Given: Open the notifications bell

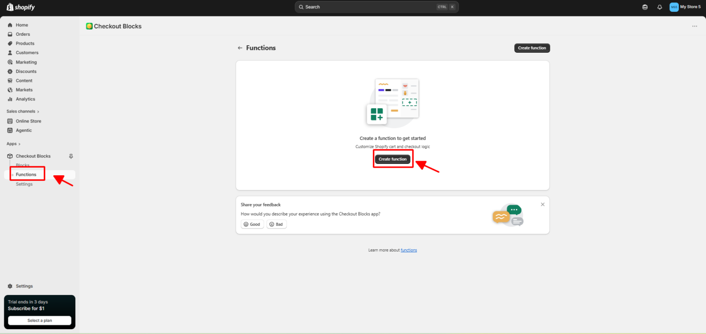Looking at the screenshot, I should [x=659, y=7].
